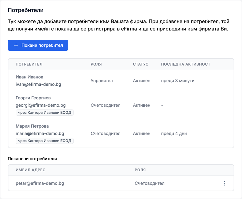Click the email ivan@efirma-demo.bg
The height and width of the screenshot is (199, 242).
pyautogui.click(x=38, y=84)
